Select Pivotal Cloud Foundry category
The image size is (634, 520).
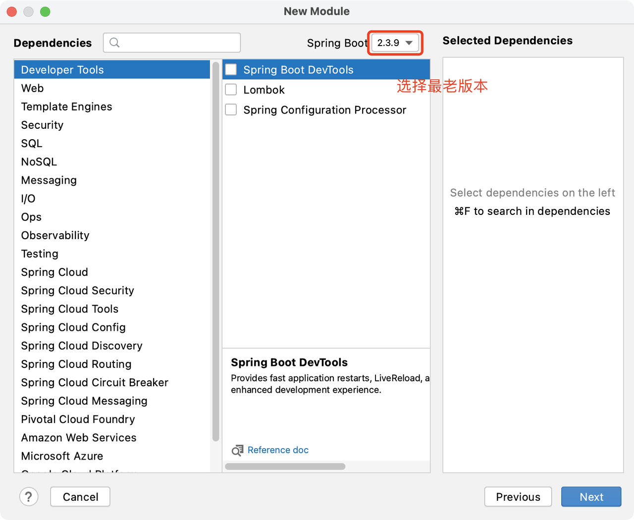coord(112,419)
